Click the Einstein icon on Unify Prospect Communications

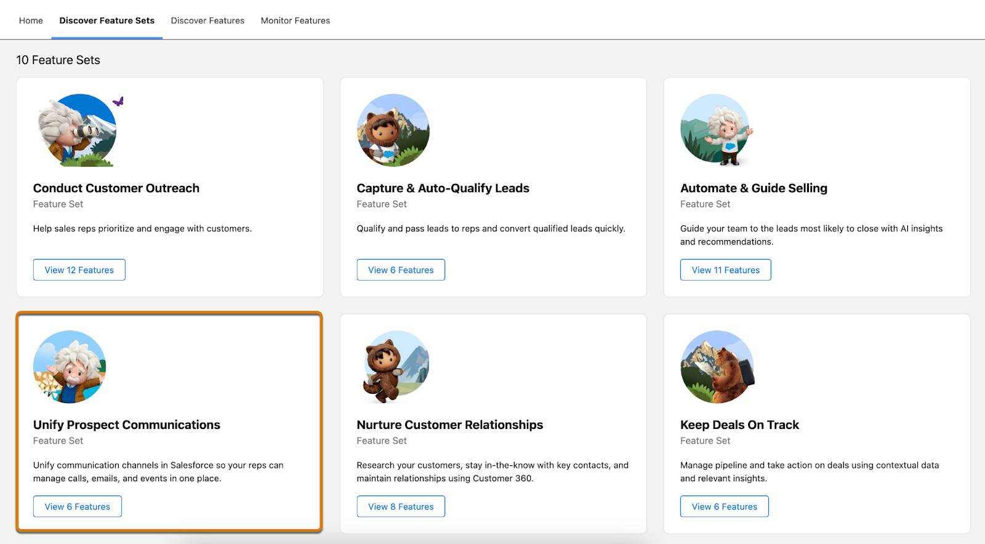point(69,366)
